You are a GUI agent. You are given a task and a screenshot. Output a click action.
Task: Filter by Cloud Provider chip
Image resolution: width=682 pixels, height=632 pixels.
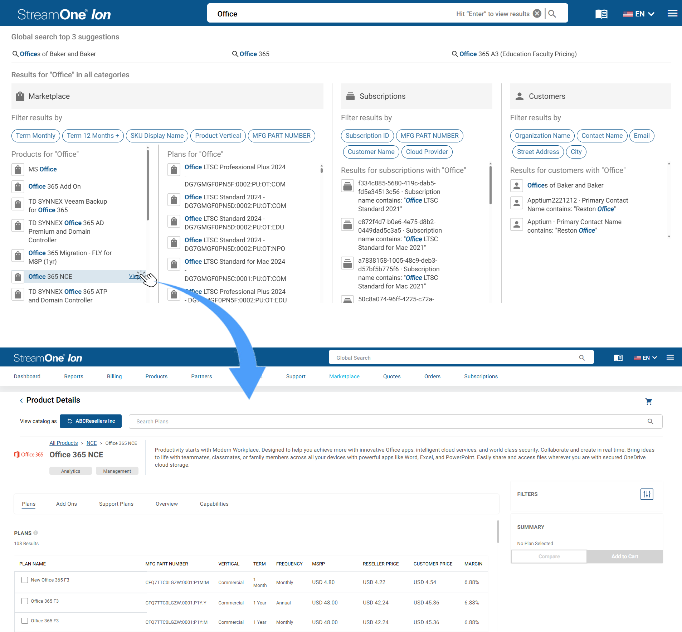427,152
